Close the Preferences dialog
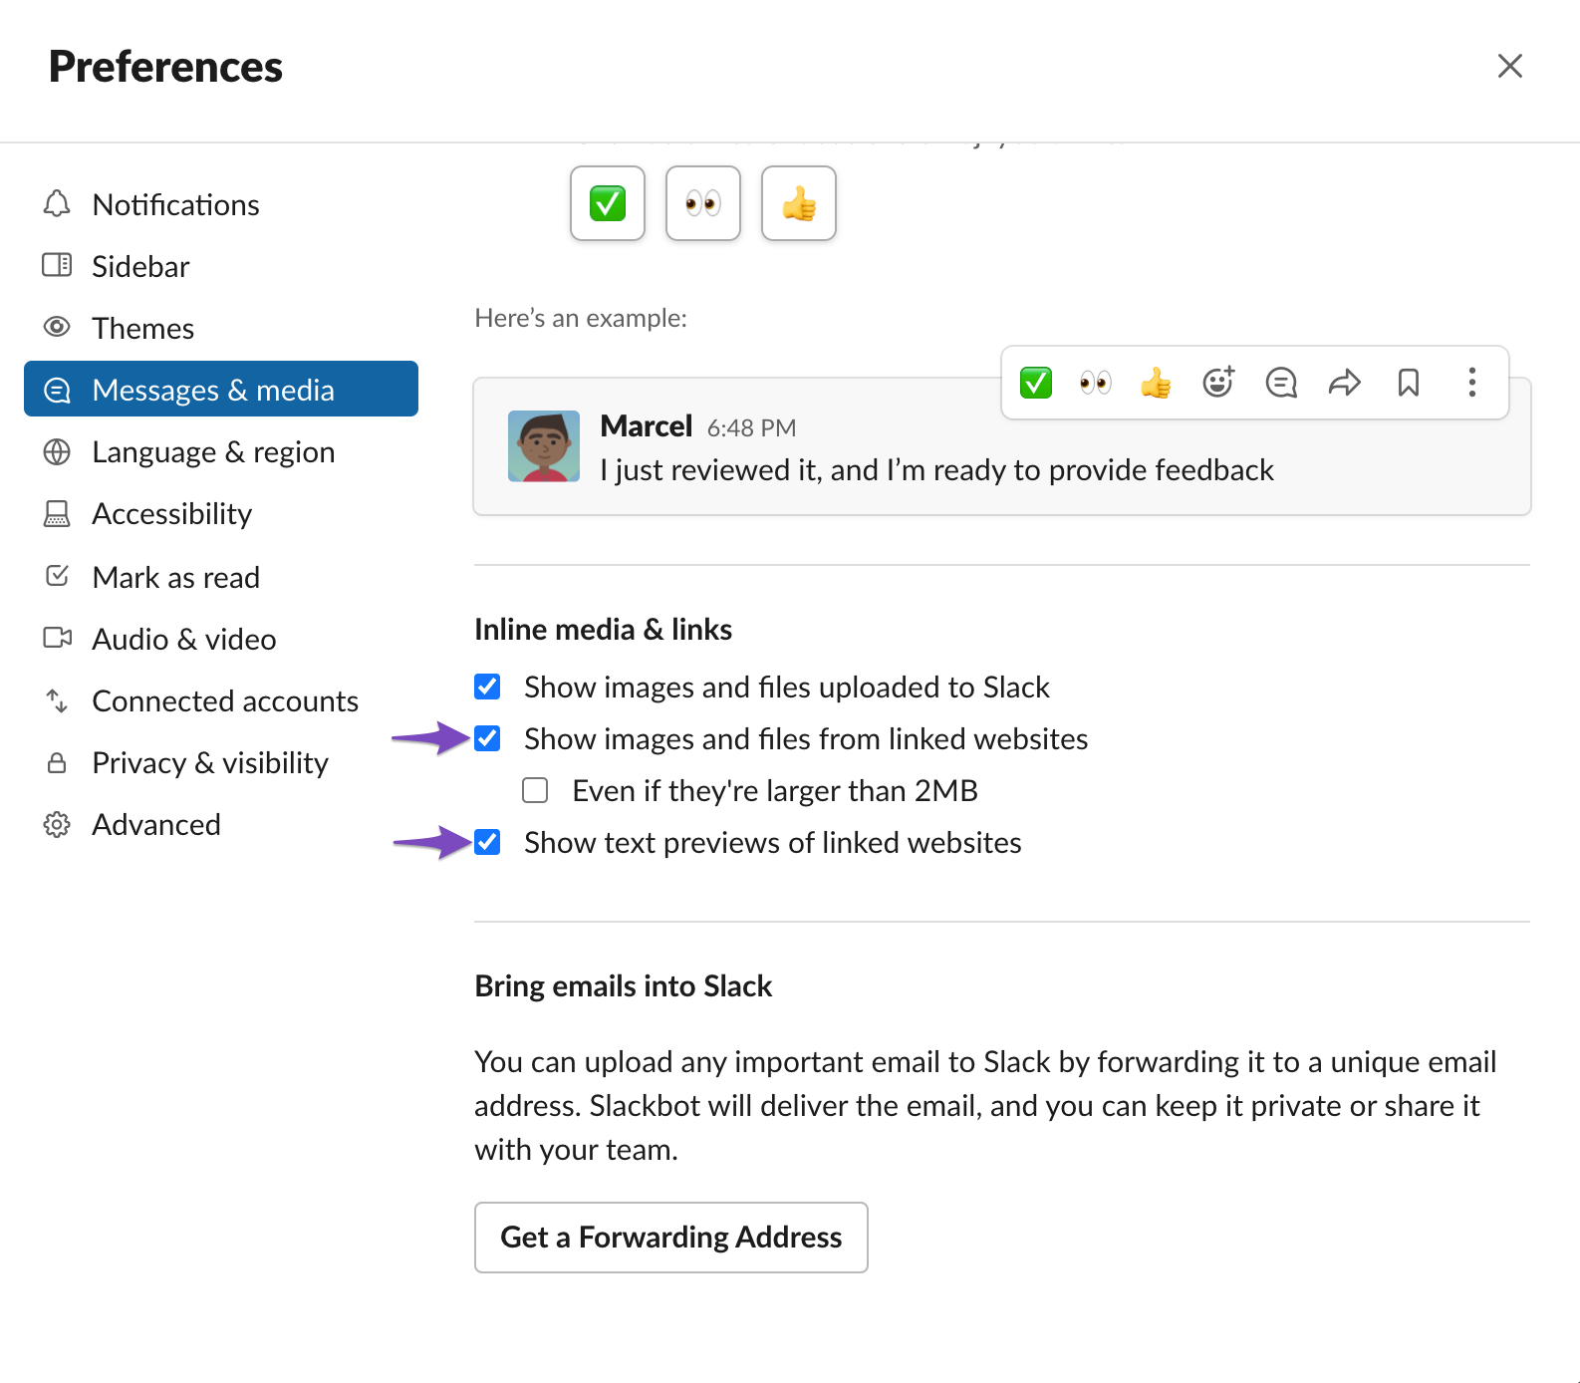 click(1510, 66)
